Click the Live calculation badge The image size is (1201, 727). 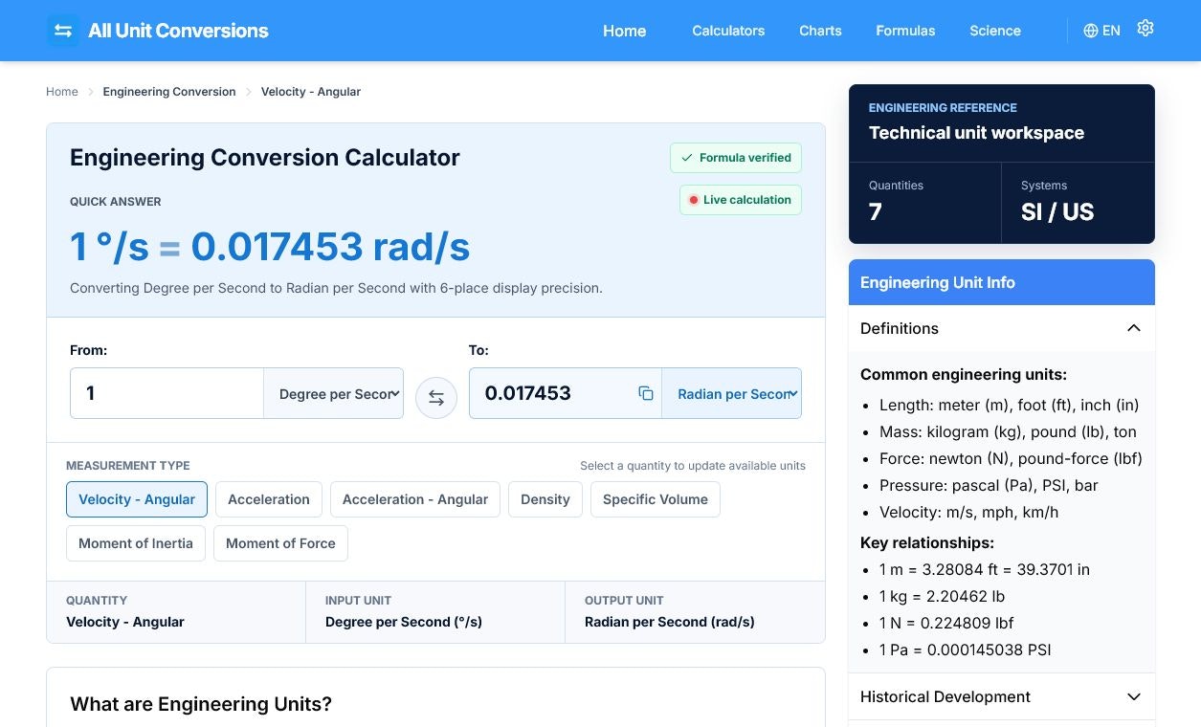pos(741,200)
